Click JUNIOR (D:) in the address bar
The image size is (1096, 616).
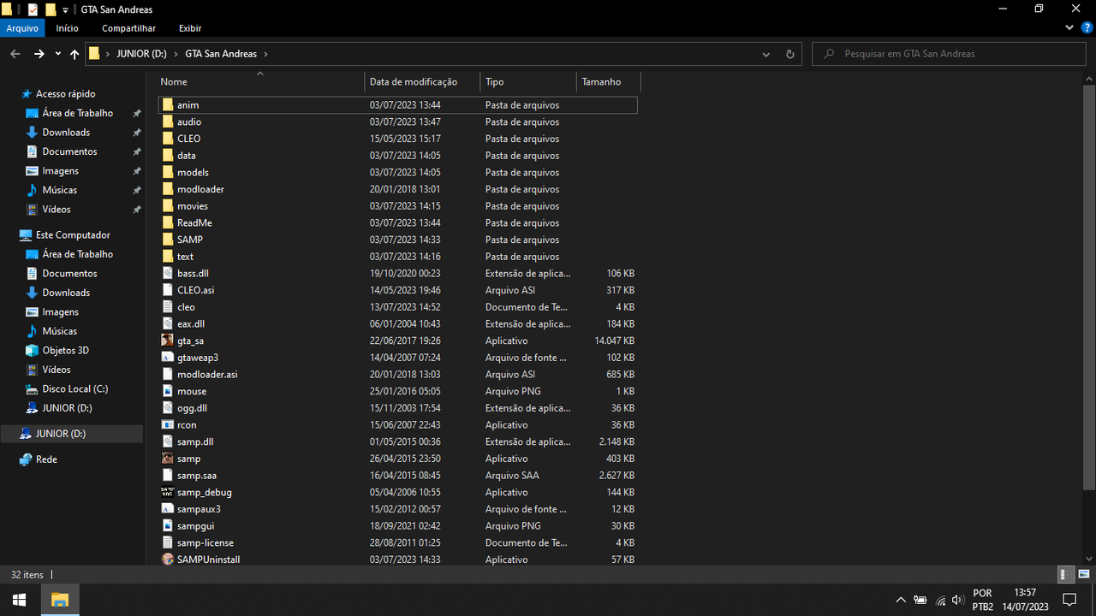141,54
